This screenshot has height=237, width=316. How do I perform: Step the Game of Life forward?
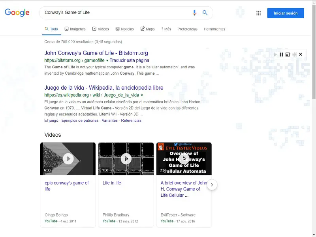294,55
